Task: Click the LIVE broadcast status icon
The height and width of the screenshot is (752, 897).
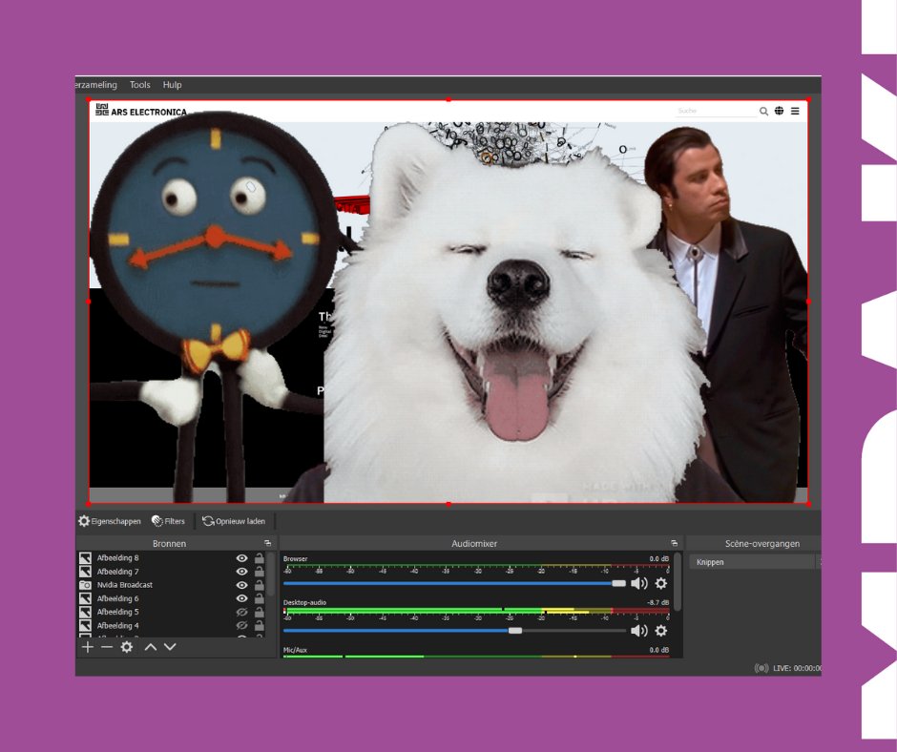Action: [x=761, y=668]
